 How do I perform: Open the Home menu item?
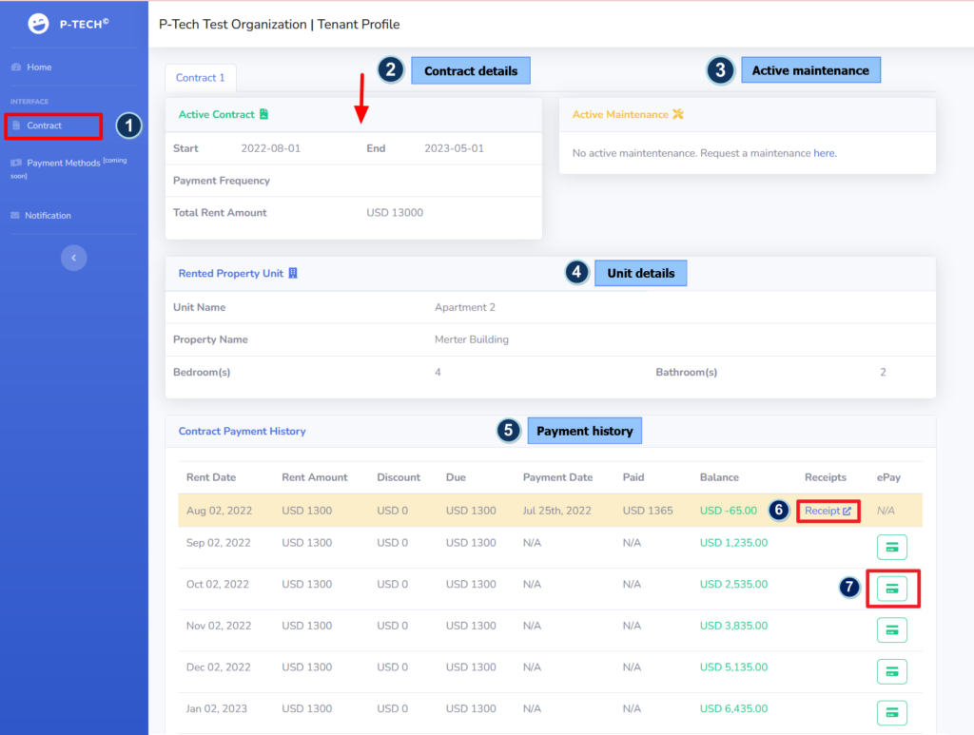coord(39,68)
